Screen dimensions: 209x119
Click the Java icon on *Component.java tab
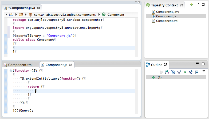click(5, 8)
